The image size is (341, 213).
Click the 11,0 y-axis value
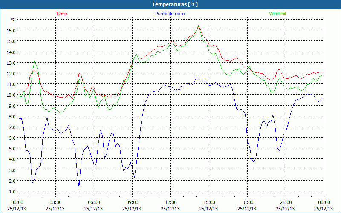(x=12, y=84)
